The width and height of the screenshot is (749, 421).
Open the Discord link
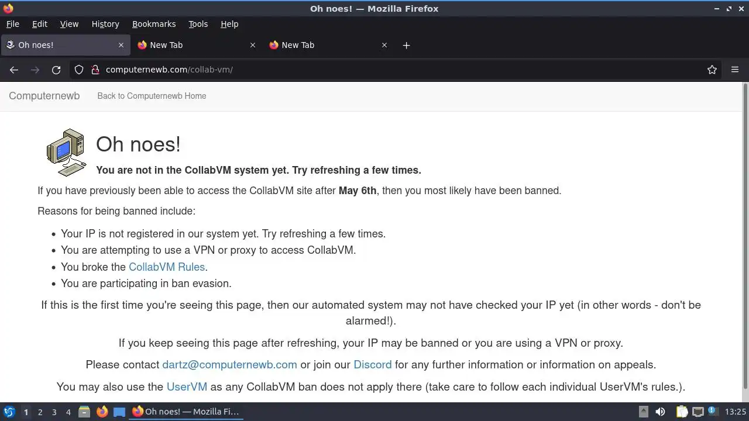(x=372, y=364)
